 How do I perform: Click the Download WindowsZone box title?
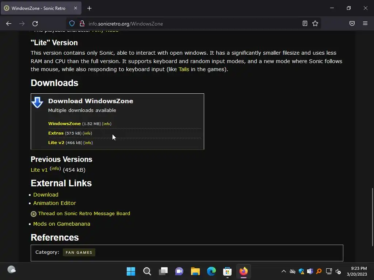91,101
